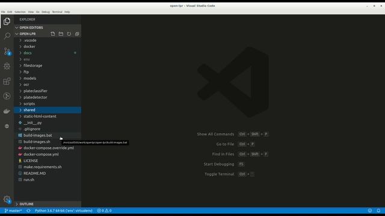Click the synchronize changes icon in status bar
Viewport: 385px width, 216px height.
click(28, 211)
